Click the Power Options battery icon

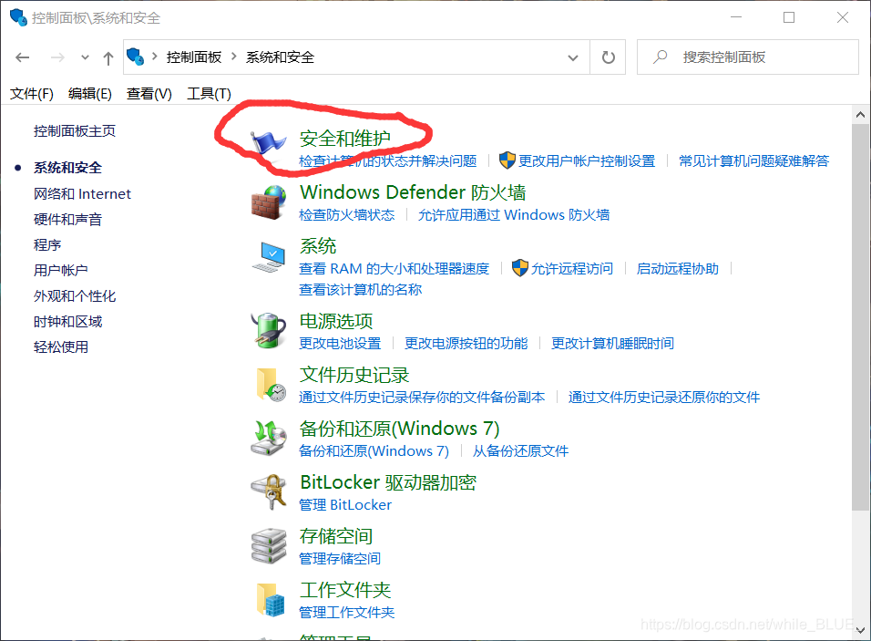(268, 332)
